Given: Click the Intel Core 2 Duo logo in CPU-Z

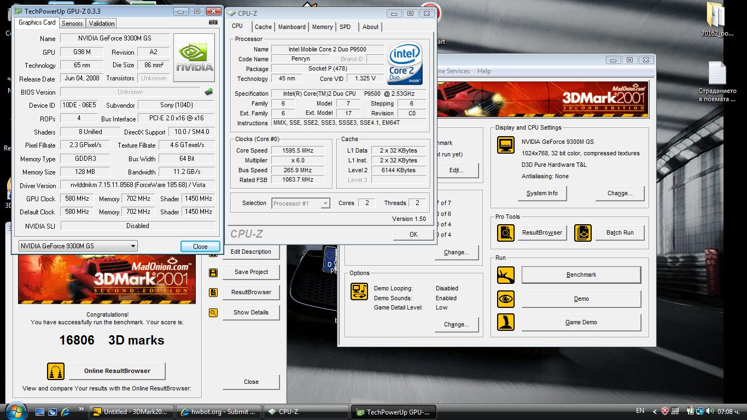Looking at the screenshot, I should pos(405,64).
